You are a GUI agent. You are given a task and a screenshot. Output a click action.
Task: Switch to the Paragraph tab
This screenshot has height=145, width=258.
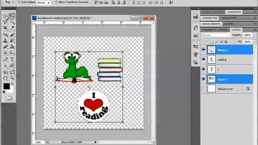pos(229,18)
